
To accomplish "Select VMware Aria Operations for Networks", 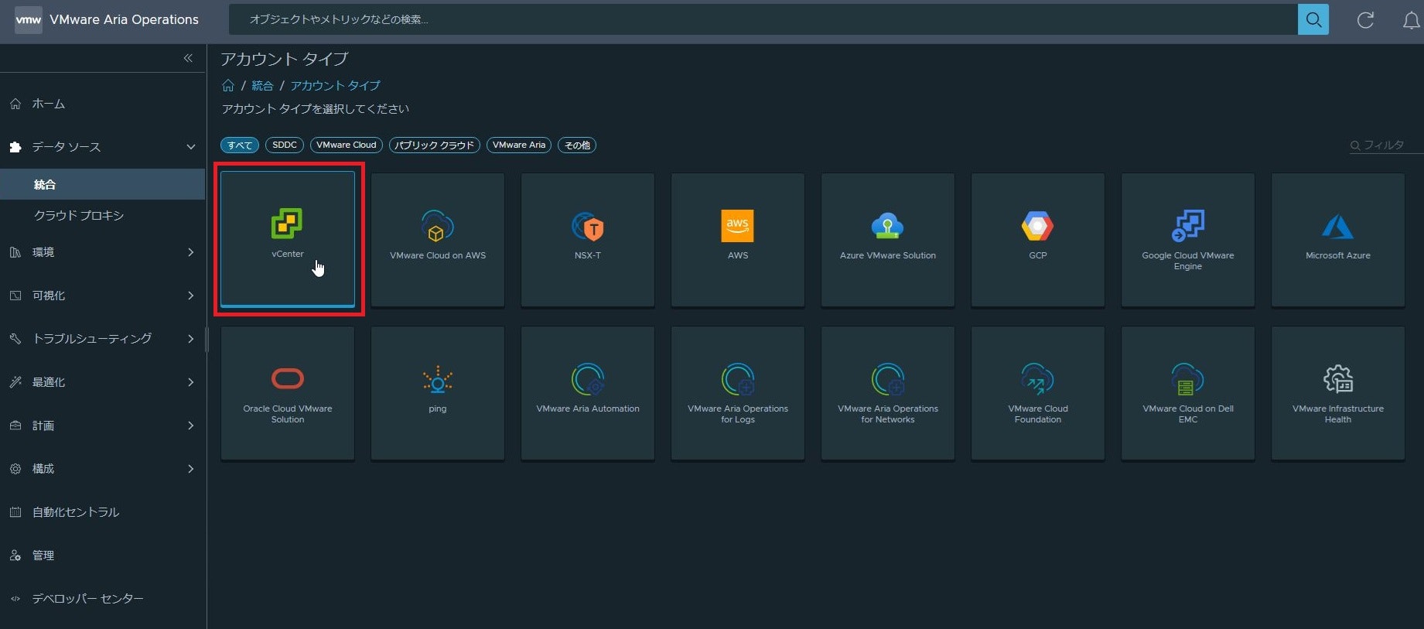I will click(x=888, y=393).
